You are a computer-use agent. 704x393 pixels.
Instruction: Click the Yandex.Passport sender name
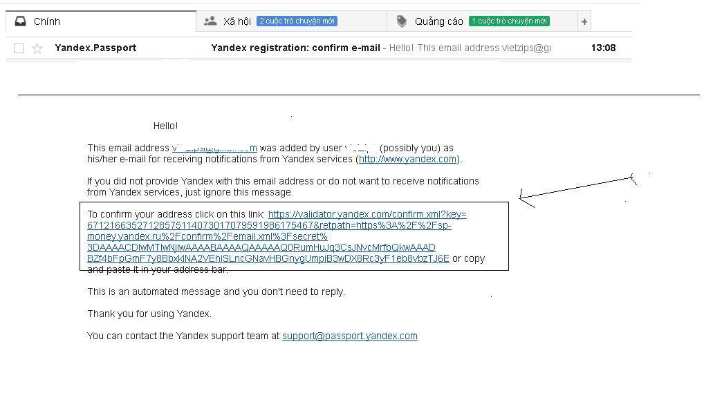click(95, 48)
